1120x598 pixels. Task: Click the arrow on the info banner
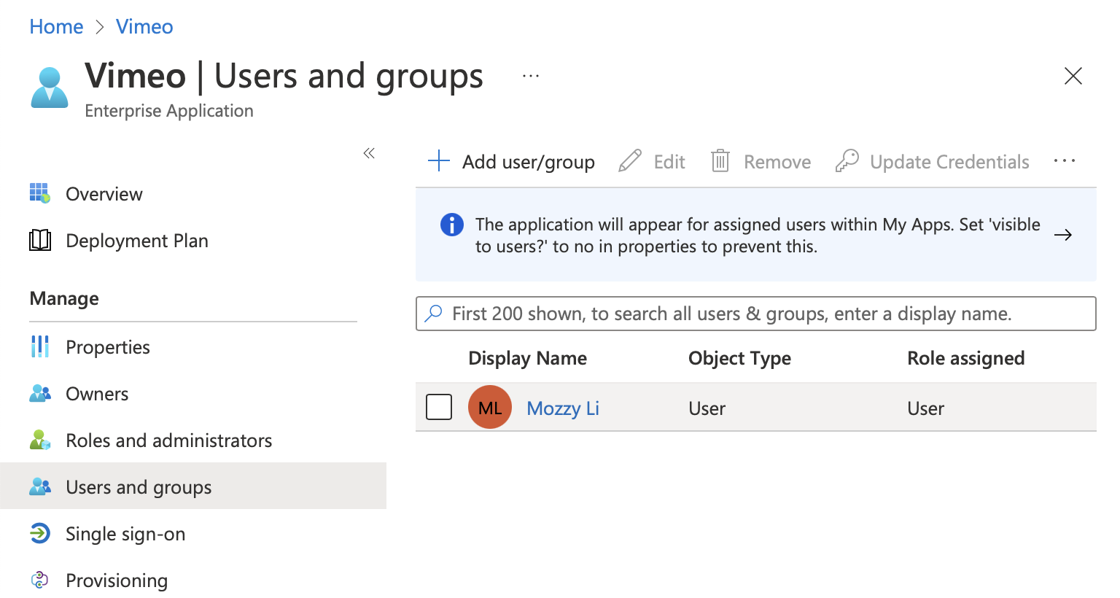pyautogui.click(x=1063, y=235)
